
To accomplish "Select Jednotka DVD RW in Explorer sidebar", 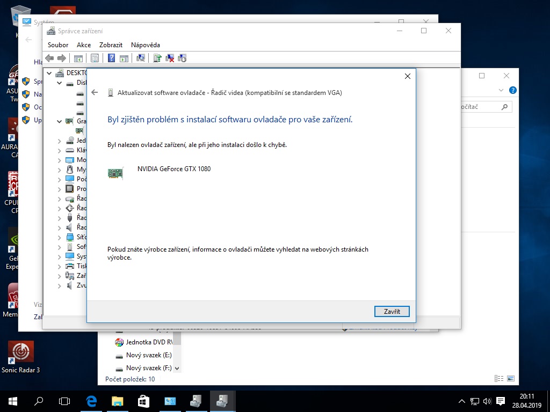I will coord(144,342).
